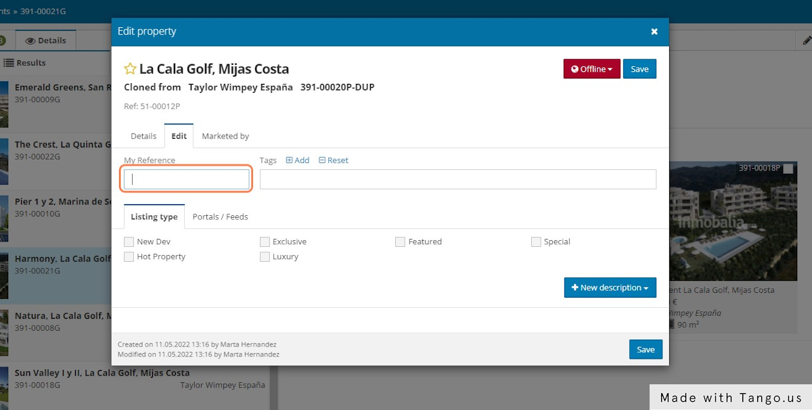Click the Reset tags minus icon
812x410 pixels.
pos(322,160)
